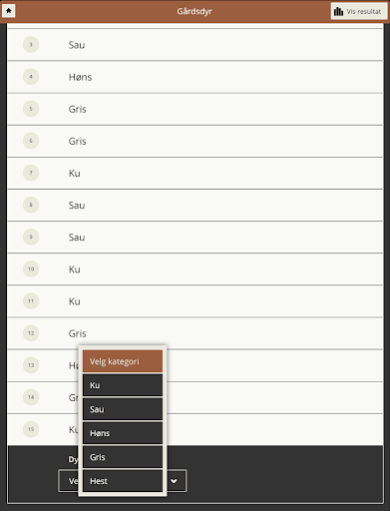This screenshot has height=511, width=390.
Task: Select row 5 labeled Gris
Action: tap(195, 109)
